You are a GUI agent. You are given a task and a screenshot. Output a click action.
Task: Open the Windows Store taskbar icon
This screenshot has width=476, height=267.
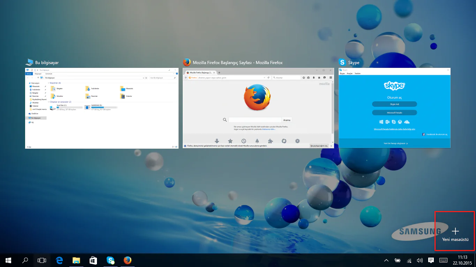[x=93, y=260]
